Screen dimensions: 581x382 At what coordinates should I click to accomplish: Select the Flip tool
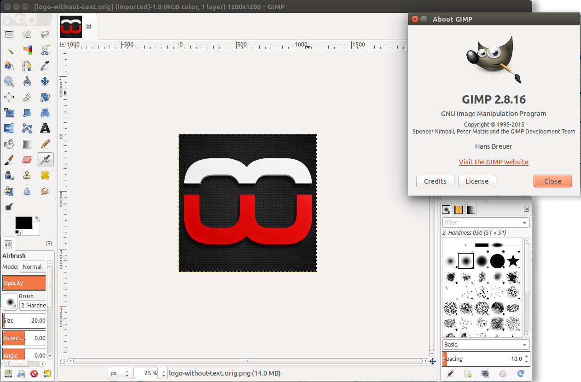[x=9, y=128]
